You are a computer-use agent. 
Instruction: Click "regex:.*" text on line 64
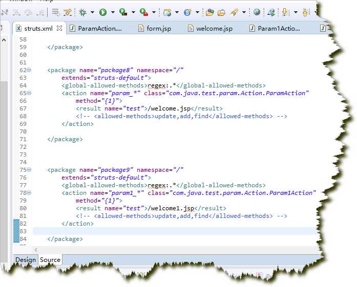coord(162,85)
